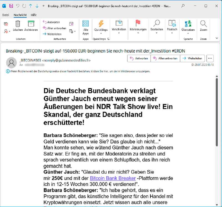
Task: Click the view in web browser info bar
Action: coord(78,71)
